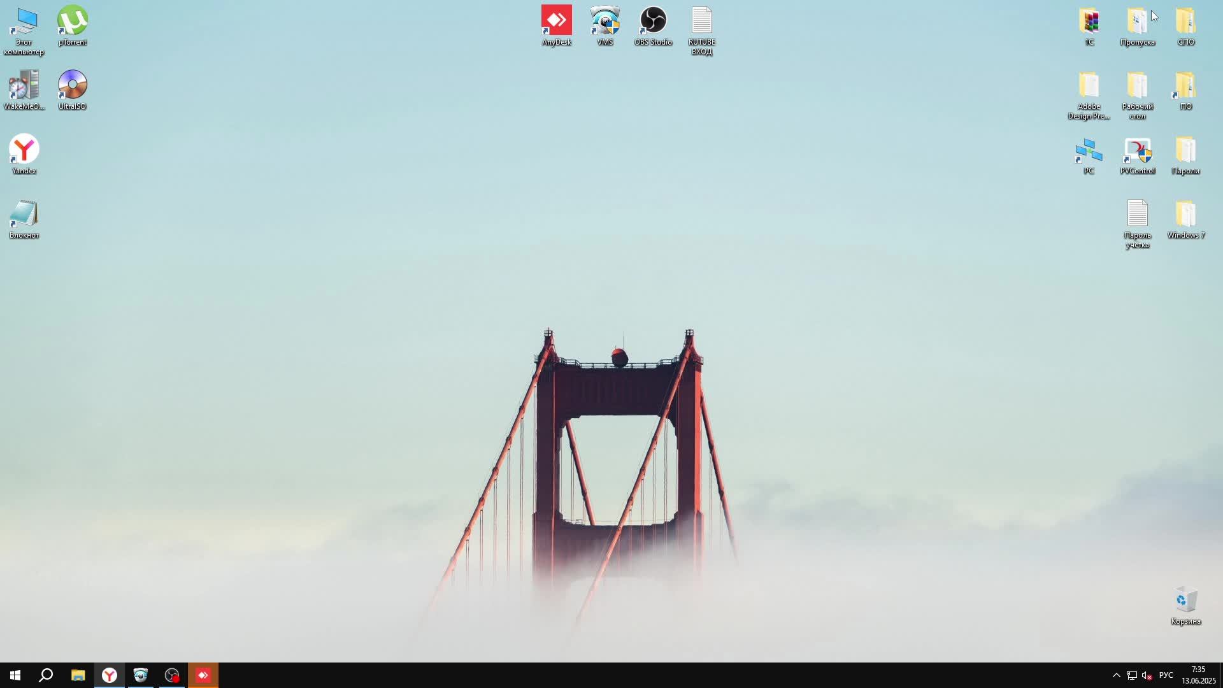Switch to Yandex browser in the taskbar
This screenshot has height=688, width=1223.
point(110,675)
